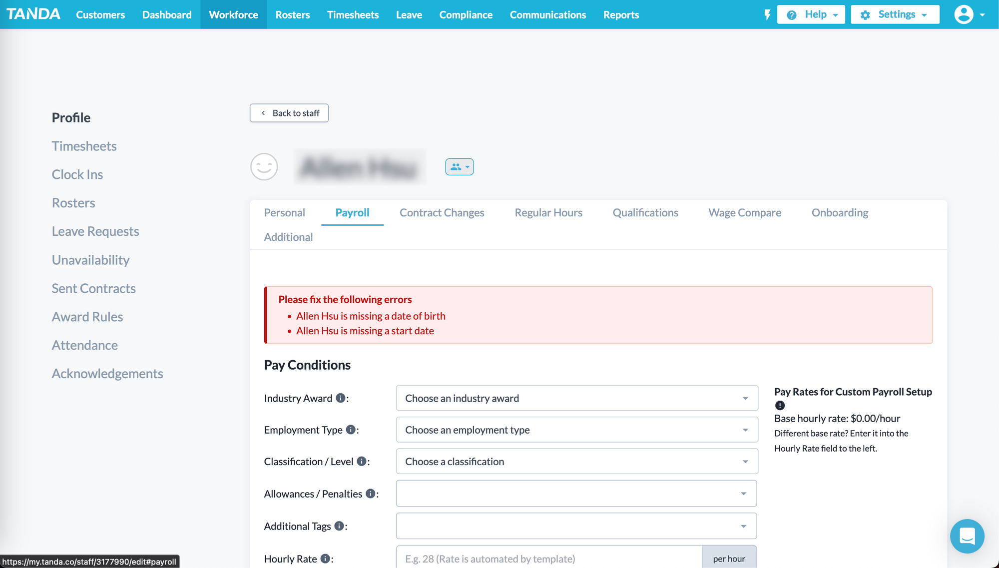Switch to the Wage Compare tab

pyautogui.click(x=744, y=213)
